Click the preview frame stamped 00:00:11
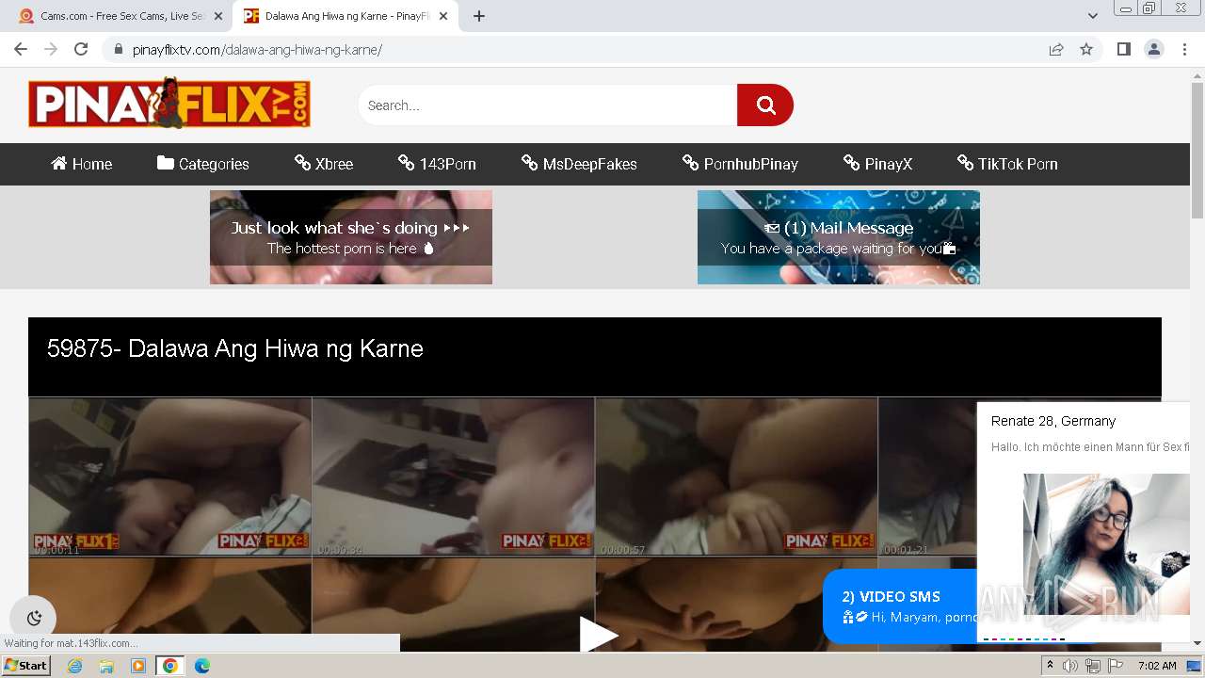The width and height of the screenshot is (1205, 678). click(x=170, y=476)
